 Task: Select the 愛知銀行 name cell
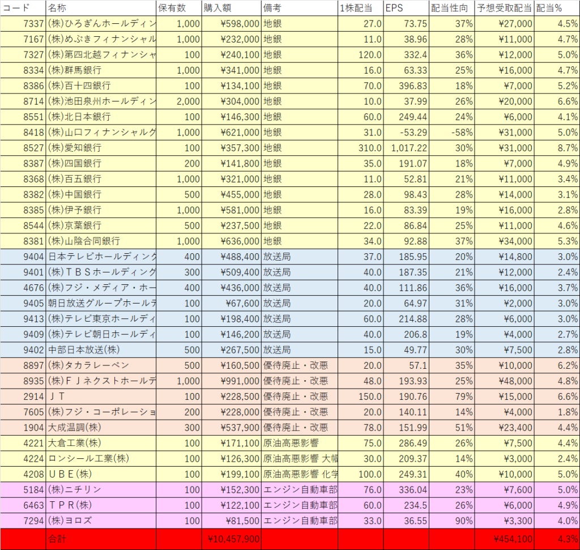[101, 148]
